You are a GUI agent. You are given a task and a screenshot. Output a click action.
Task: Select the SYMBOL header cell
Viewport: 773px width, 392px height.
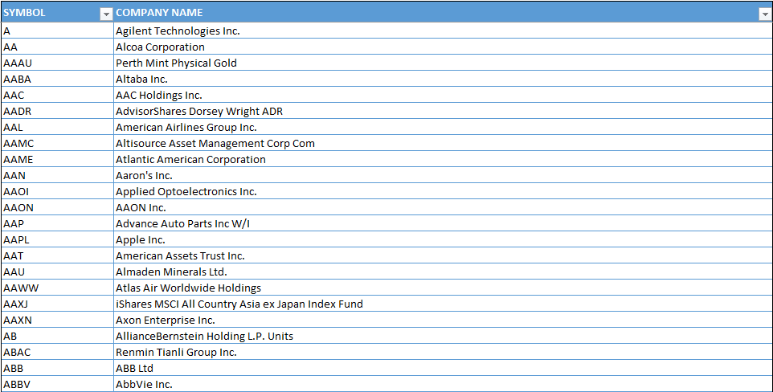point(57,12)
